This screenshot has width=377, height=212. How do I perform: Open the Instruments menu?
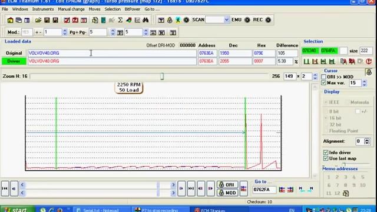coord(43,9)
